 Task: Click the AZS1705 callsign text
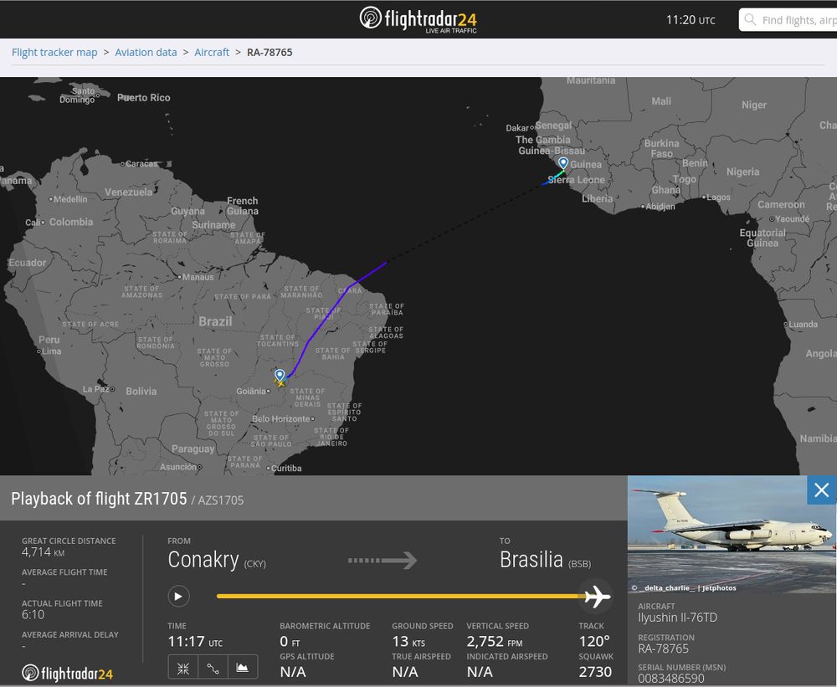point(220,500)
